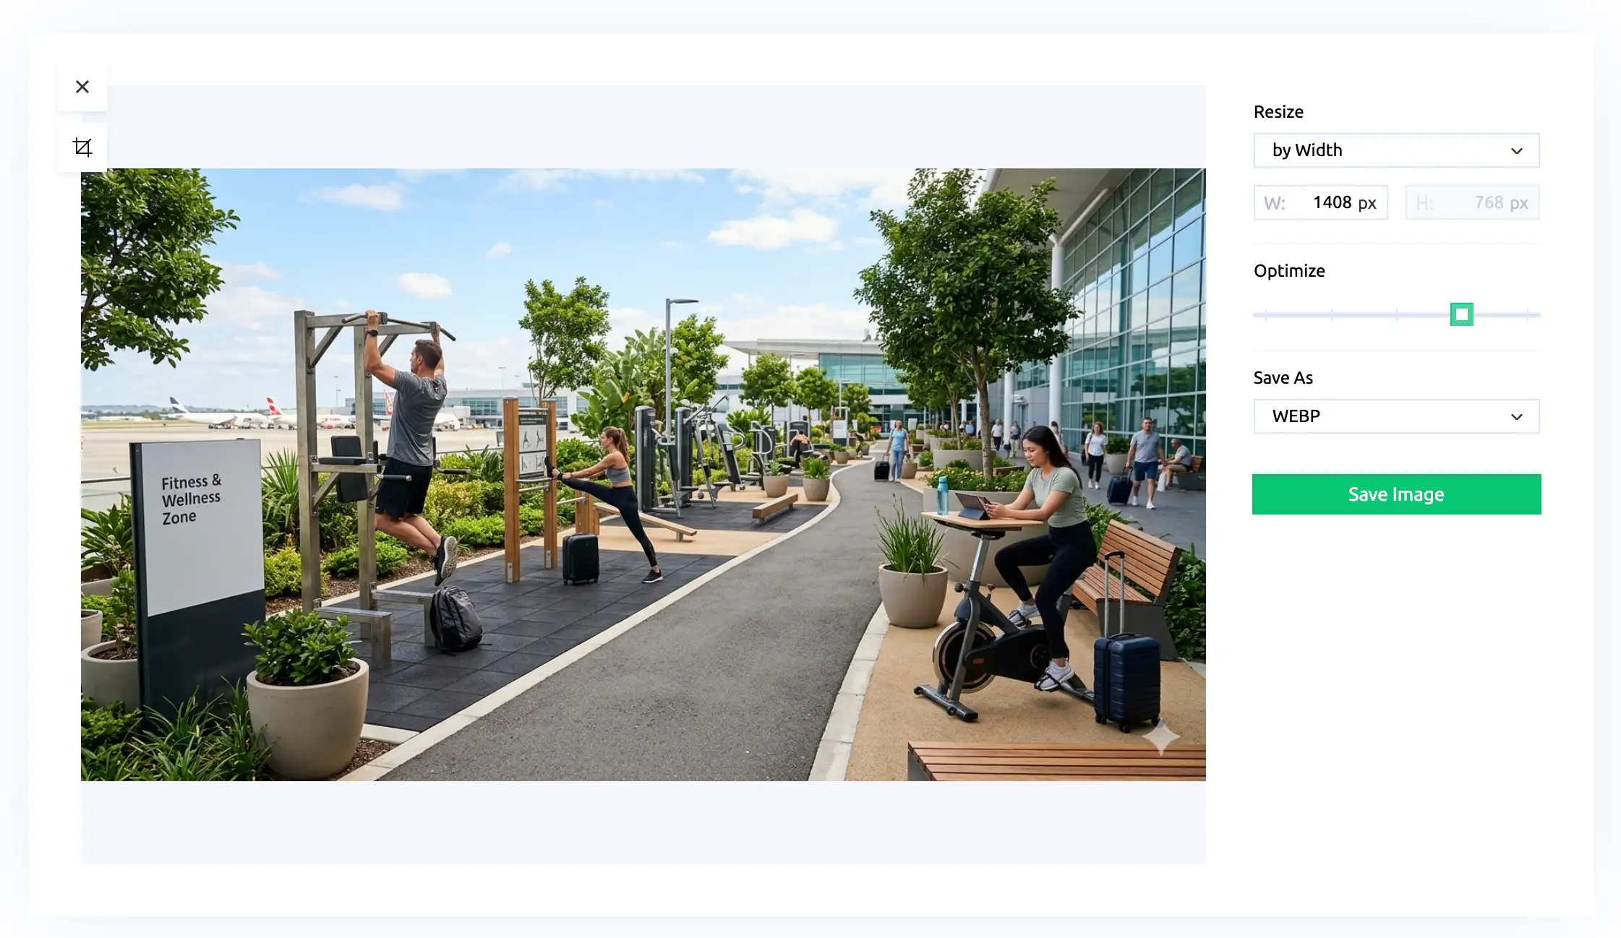Activate the crop tool icon
The height and width of the screenshot is (938, 1621).
click(x=82, y=147)
